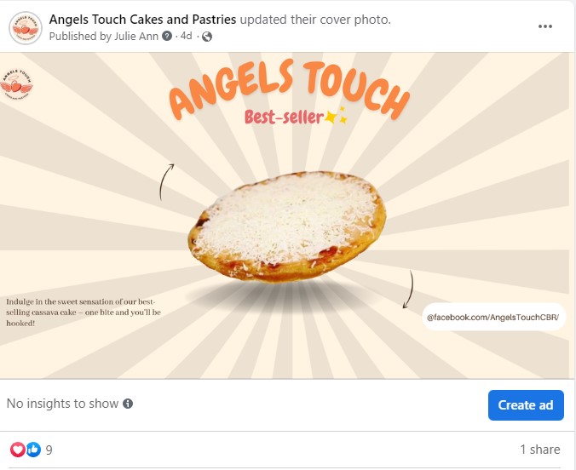Click the globe public audience icon
The width and height of the screenshot is (576, 470).
coord(207,37)
